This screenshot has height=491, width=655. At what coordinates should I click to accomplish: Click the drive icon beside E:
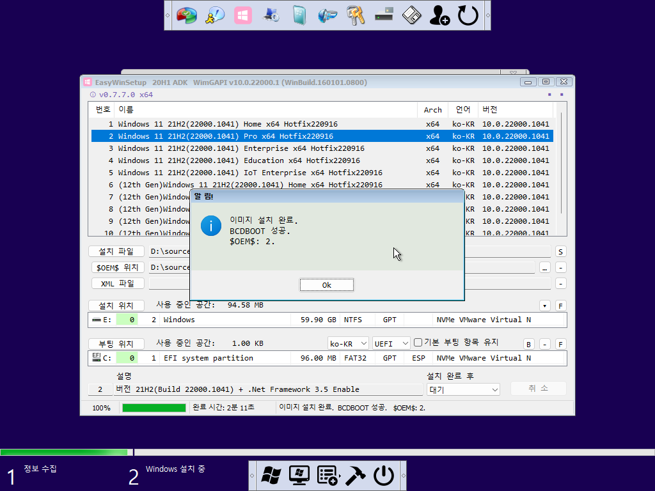click(x=97, y=320)
